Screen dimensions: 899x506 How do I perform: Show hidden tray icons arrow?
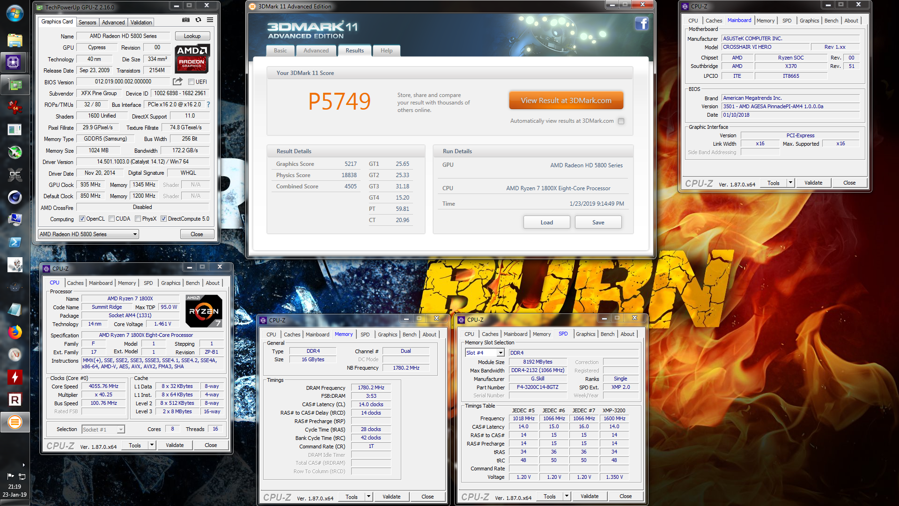23,465
